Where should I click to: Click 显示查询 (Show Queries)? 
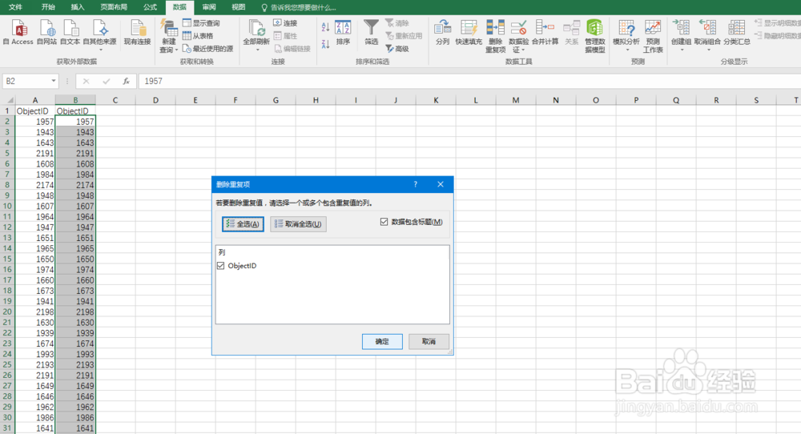201,23
